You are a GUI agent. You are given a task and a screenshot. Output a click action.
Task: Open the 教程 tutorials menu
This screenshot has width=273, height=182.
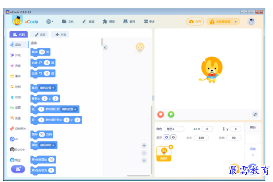pos(129,22)
